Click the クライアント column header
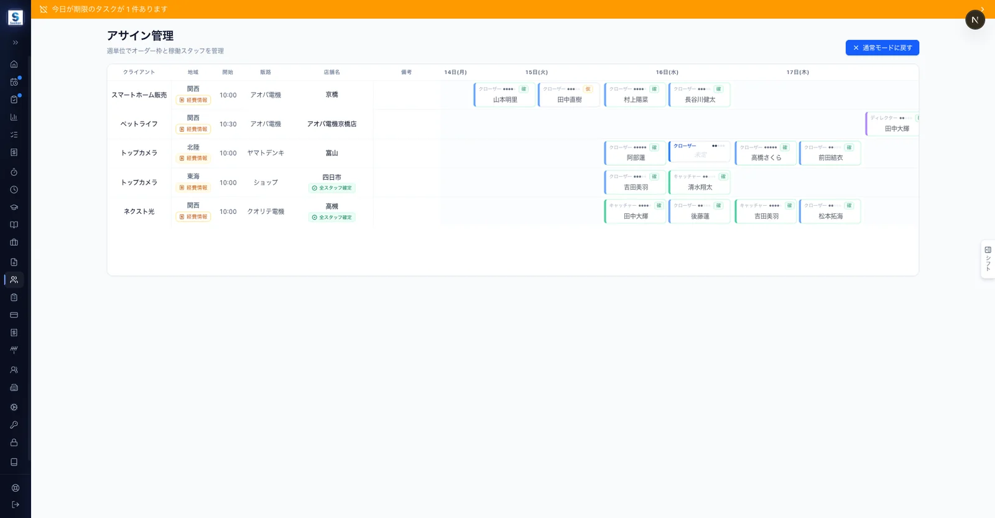This screenshot has width=995, height=518. (x=139, y=72)
